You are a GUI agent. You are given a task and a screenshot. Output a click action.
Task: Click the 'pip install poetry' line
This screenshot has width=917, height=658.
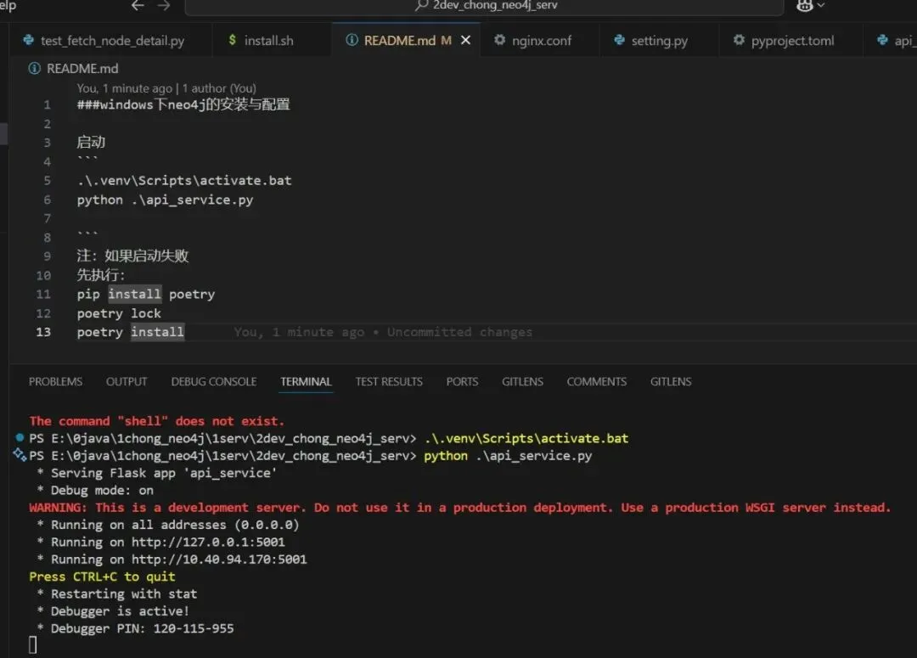[146, 295]
